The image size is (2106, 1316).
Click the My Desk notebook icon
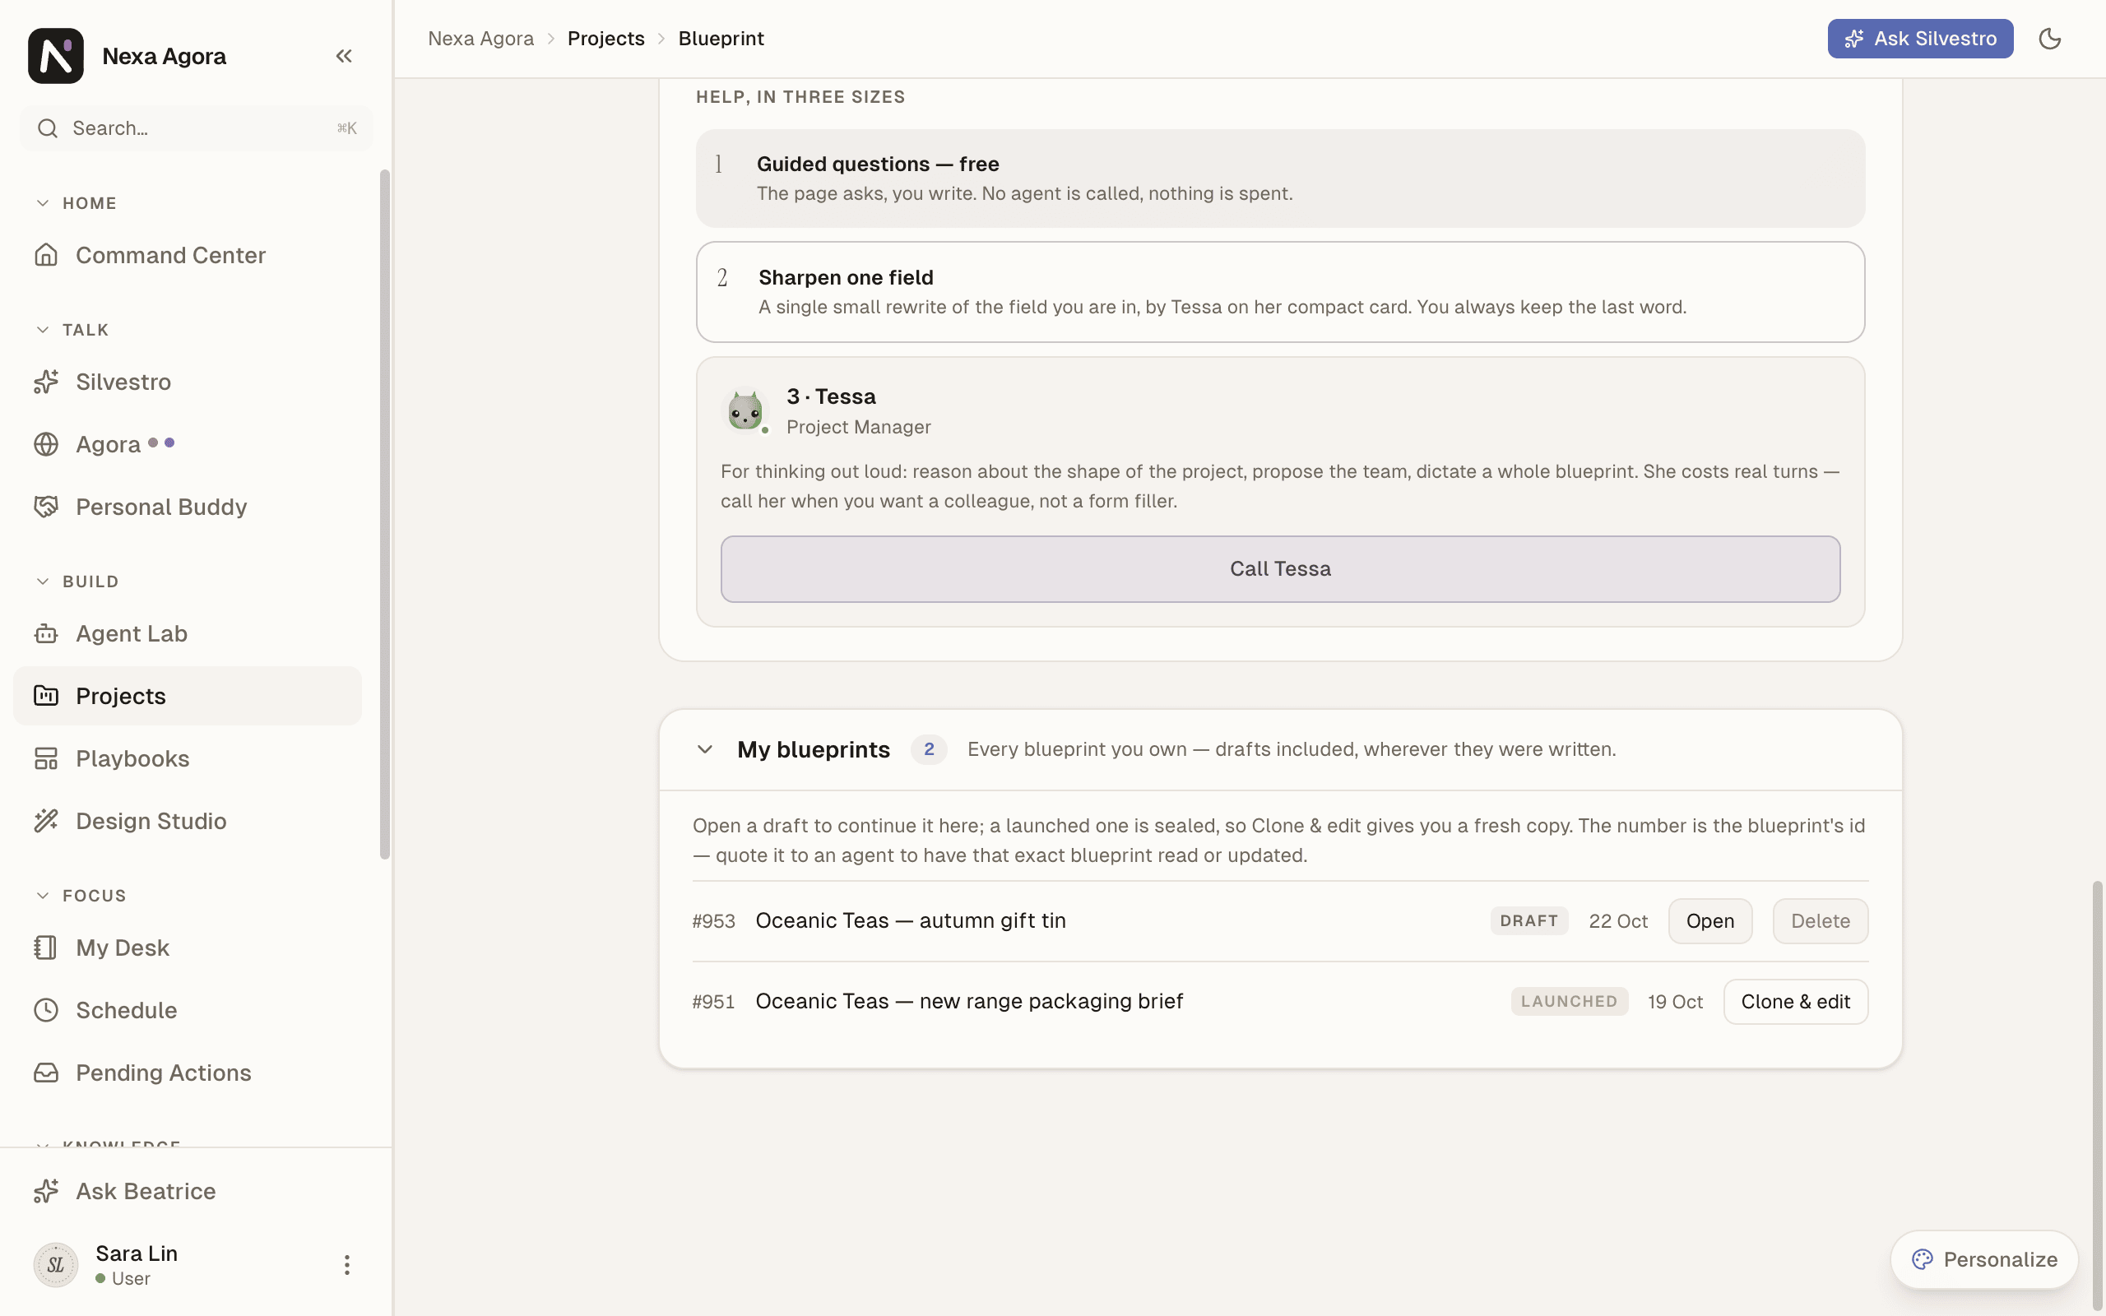tap(46, 948)
